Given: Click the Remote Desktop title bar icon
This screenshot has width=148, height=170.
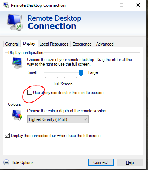Looking at the screenshot, I should (6, 5).
